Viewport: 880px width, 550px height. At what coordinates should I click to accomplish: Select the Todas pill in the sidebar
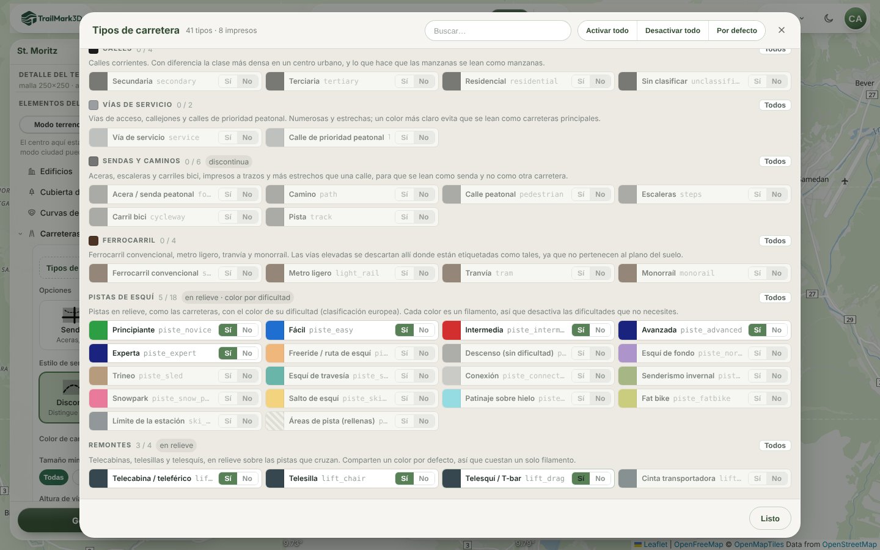point(54,477)
